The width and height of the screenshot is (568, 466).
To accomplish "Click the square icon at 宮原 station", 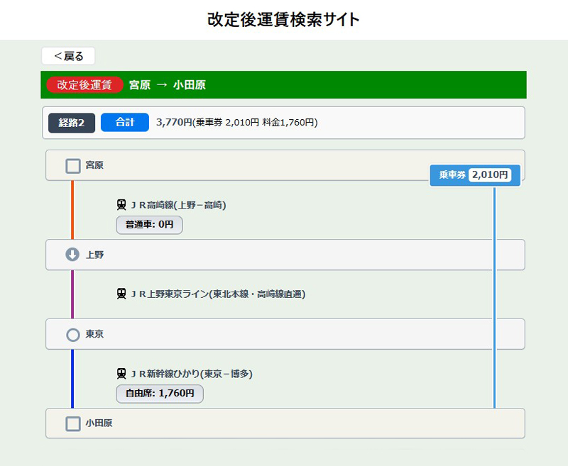I will tap(72, 165).
